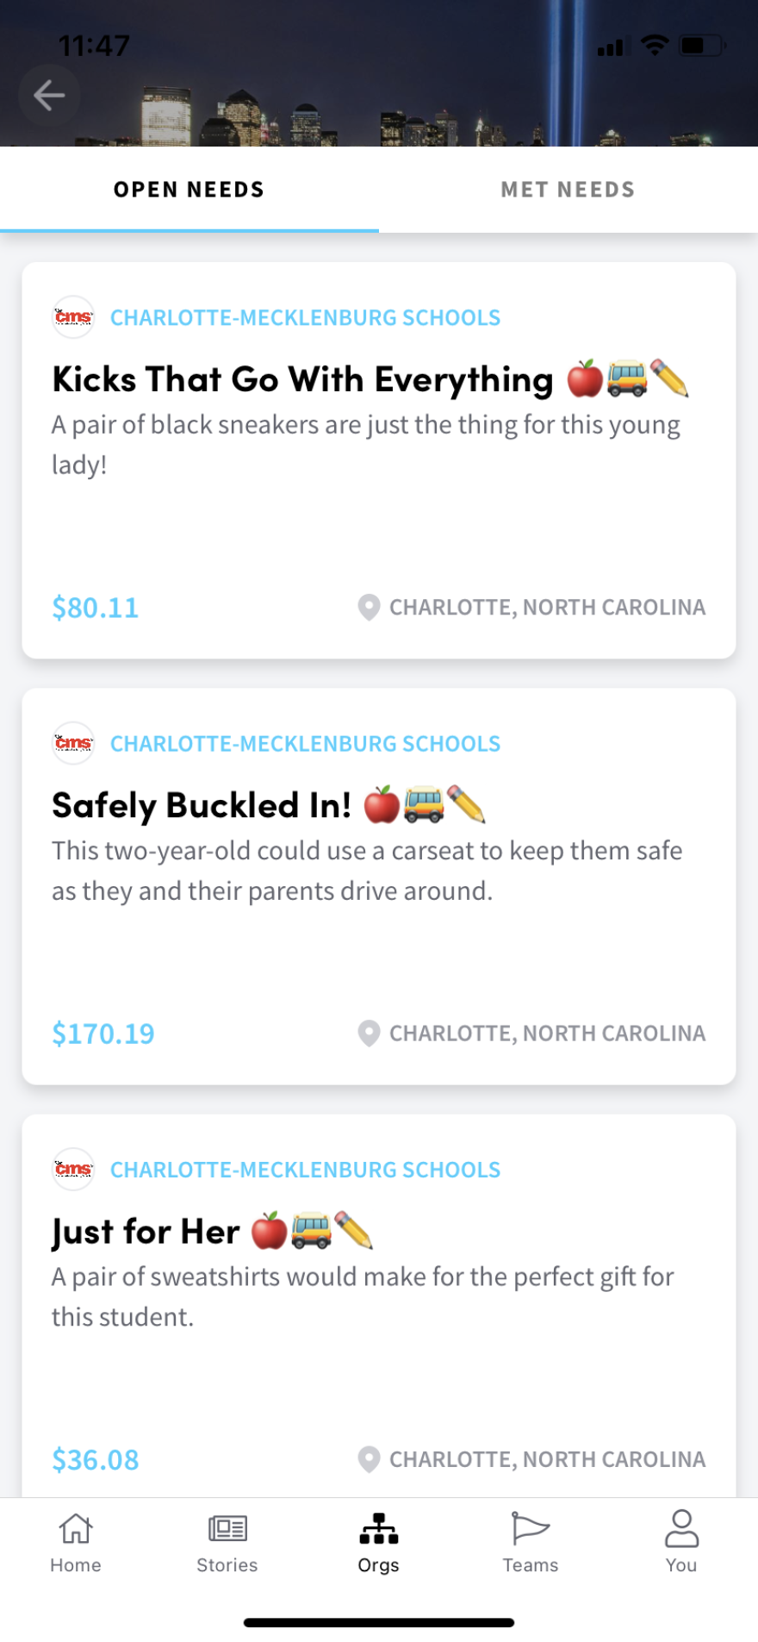Switch to the Open Needs tab

click(x=189, y=190)
